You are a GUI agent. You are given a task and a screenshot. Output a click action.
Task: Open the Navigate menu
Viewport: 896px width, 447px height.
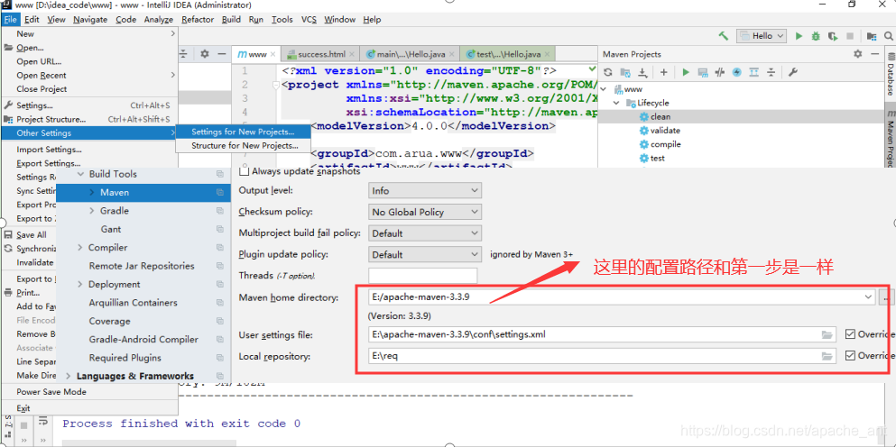click(90, 20)
